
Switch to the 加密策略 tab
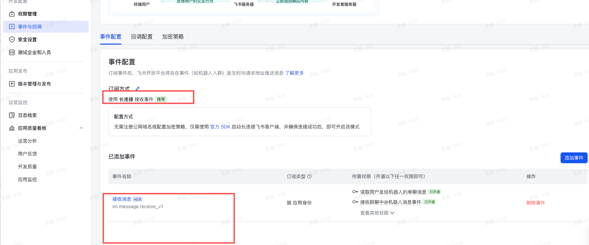[x=173, y=36]
